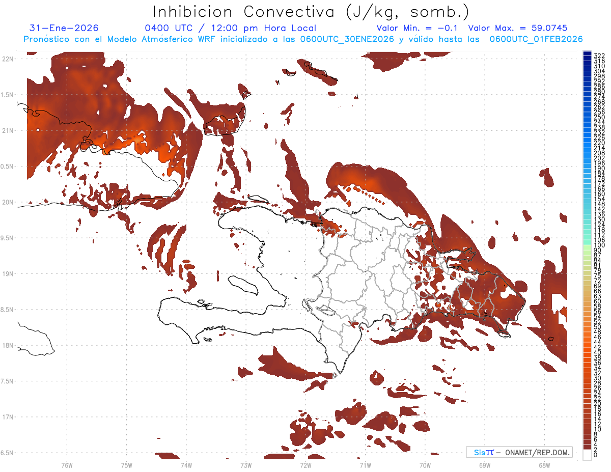Viewport: 611px width, 472px height.
Task: Click the '73W' longitude label
Action: 246,465
